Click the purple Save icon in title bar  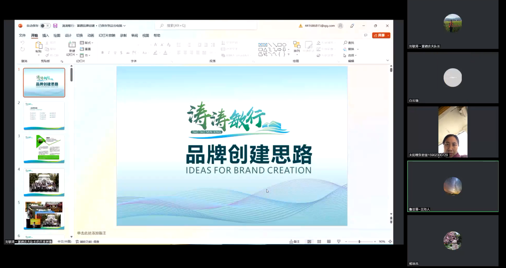(55, 26)
